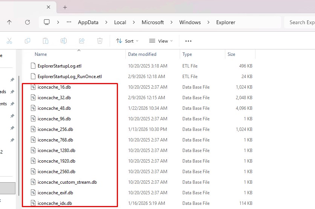
Task: Click the iconcache_256.db file icon
Action: [33, 129]
